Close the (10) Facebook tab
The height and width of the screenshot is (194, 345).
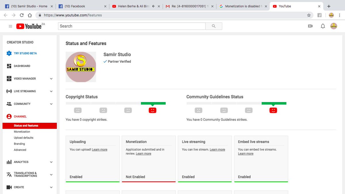pos(105,6)
